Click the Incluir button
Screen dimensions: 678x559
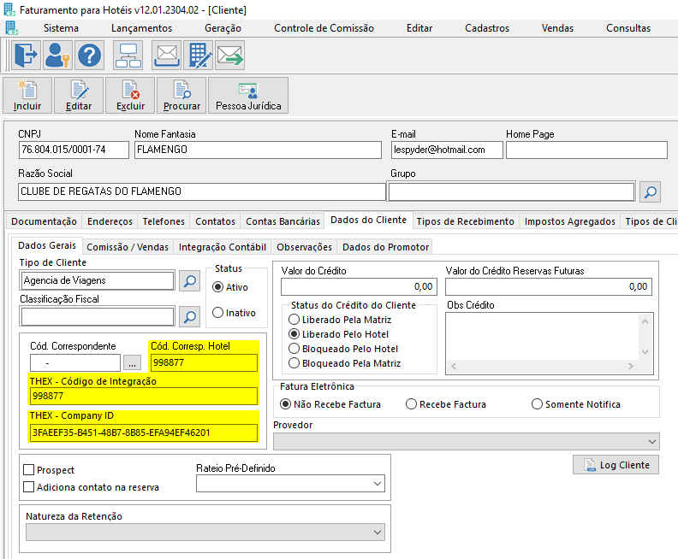tap(27, 96)
